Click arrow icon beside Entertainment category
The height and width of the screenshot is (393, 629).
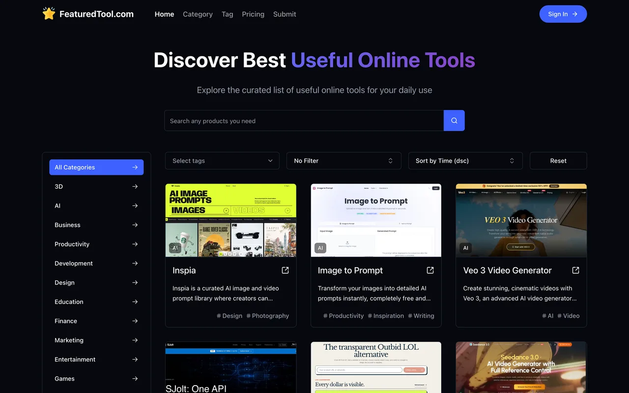[x=135, y=359]
